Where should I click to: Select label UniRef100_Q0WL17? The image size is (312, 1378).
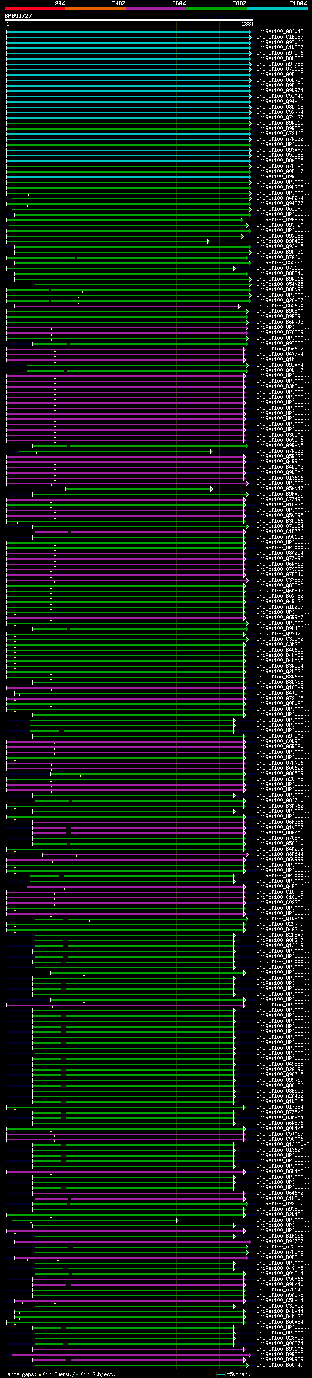[x=279, y=370]
